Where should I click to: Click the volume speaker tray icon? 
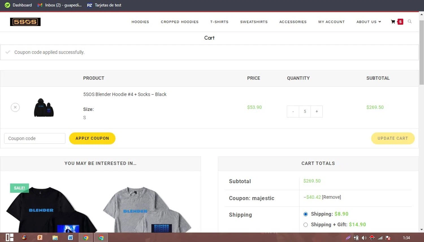point(364,238)
